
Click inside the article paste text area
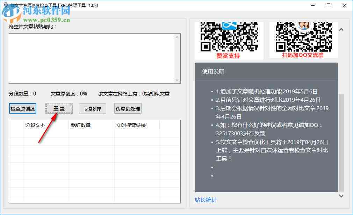point(92,58)
